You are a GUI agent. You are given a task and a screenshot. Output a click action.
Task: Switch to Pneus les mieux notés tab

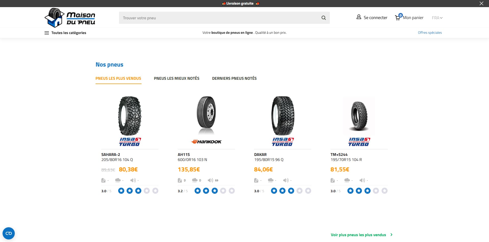click(x=176, y=78)
